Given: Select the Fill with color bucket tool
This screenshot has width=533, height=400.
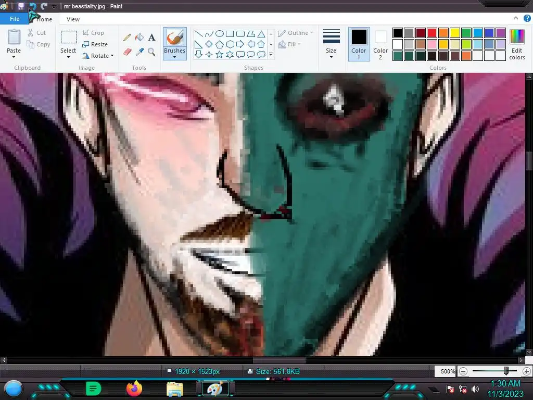Looking at the screenshot, I should coord(139,37).
